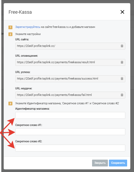Save settings with Сохранить button
This screenshot has height=172, width=134.
click(x=118, y=163)
